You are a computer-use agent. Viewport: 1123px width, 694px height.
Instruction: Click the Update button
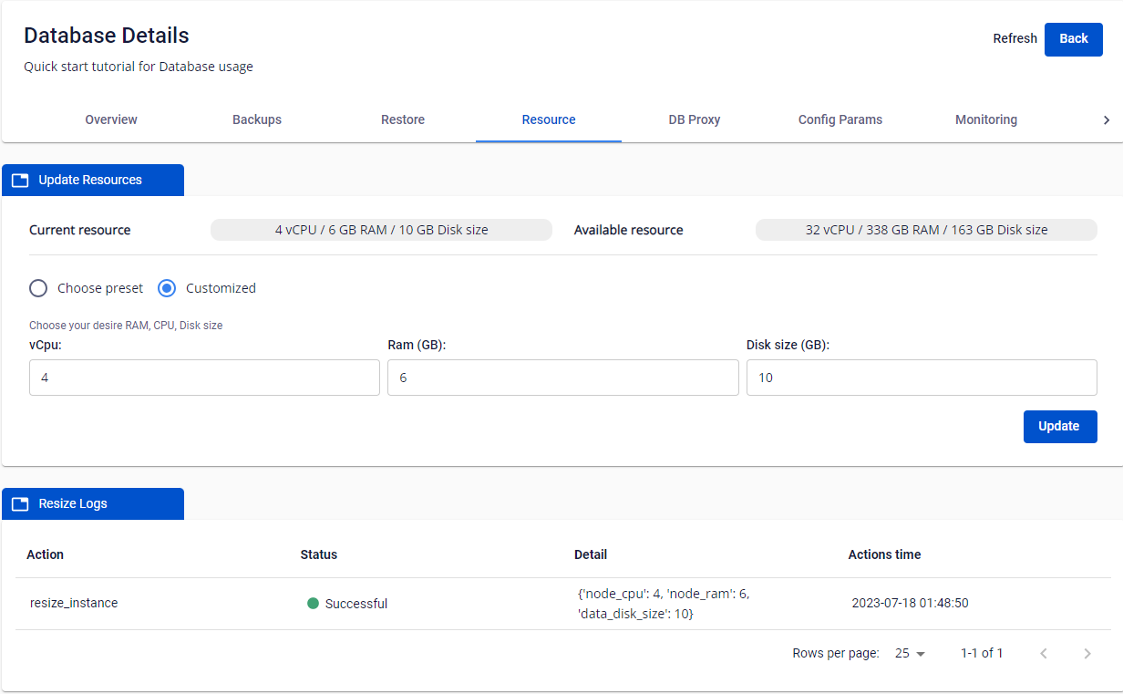1059,426
